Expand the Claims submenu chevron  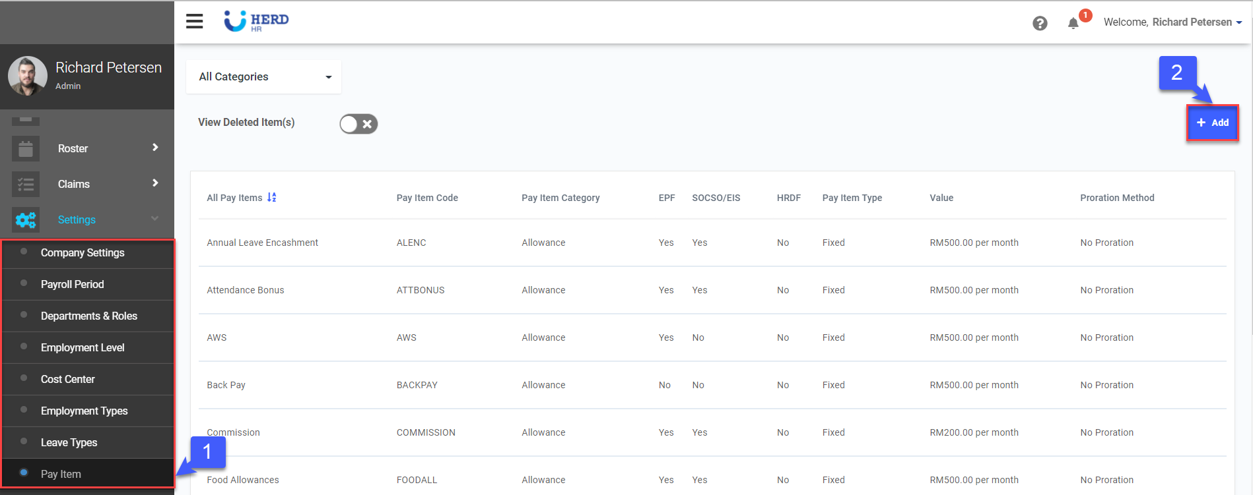click(155, 183)
